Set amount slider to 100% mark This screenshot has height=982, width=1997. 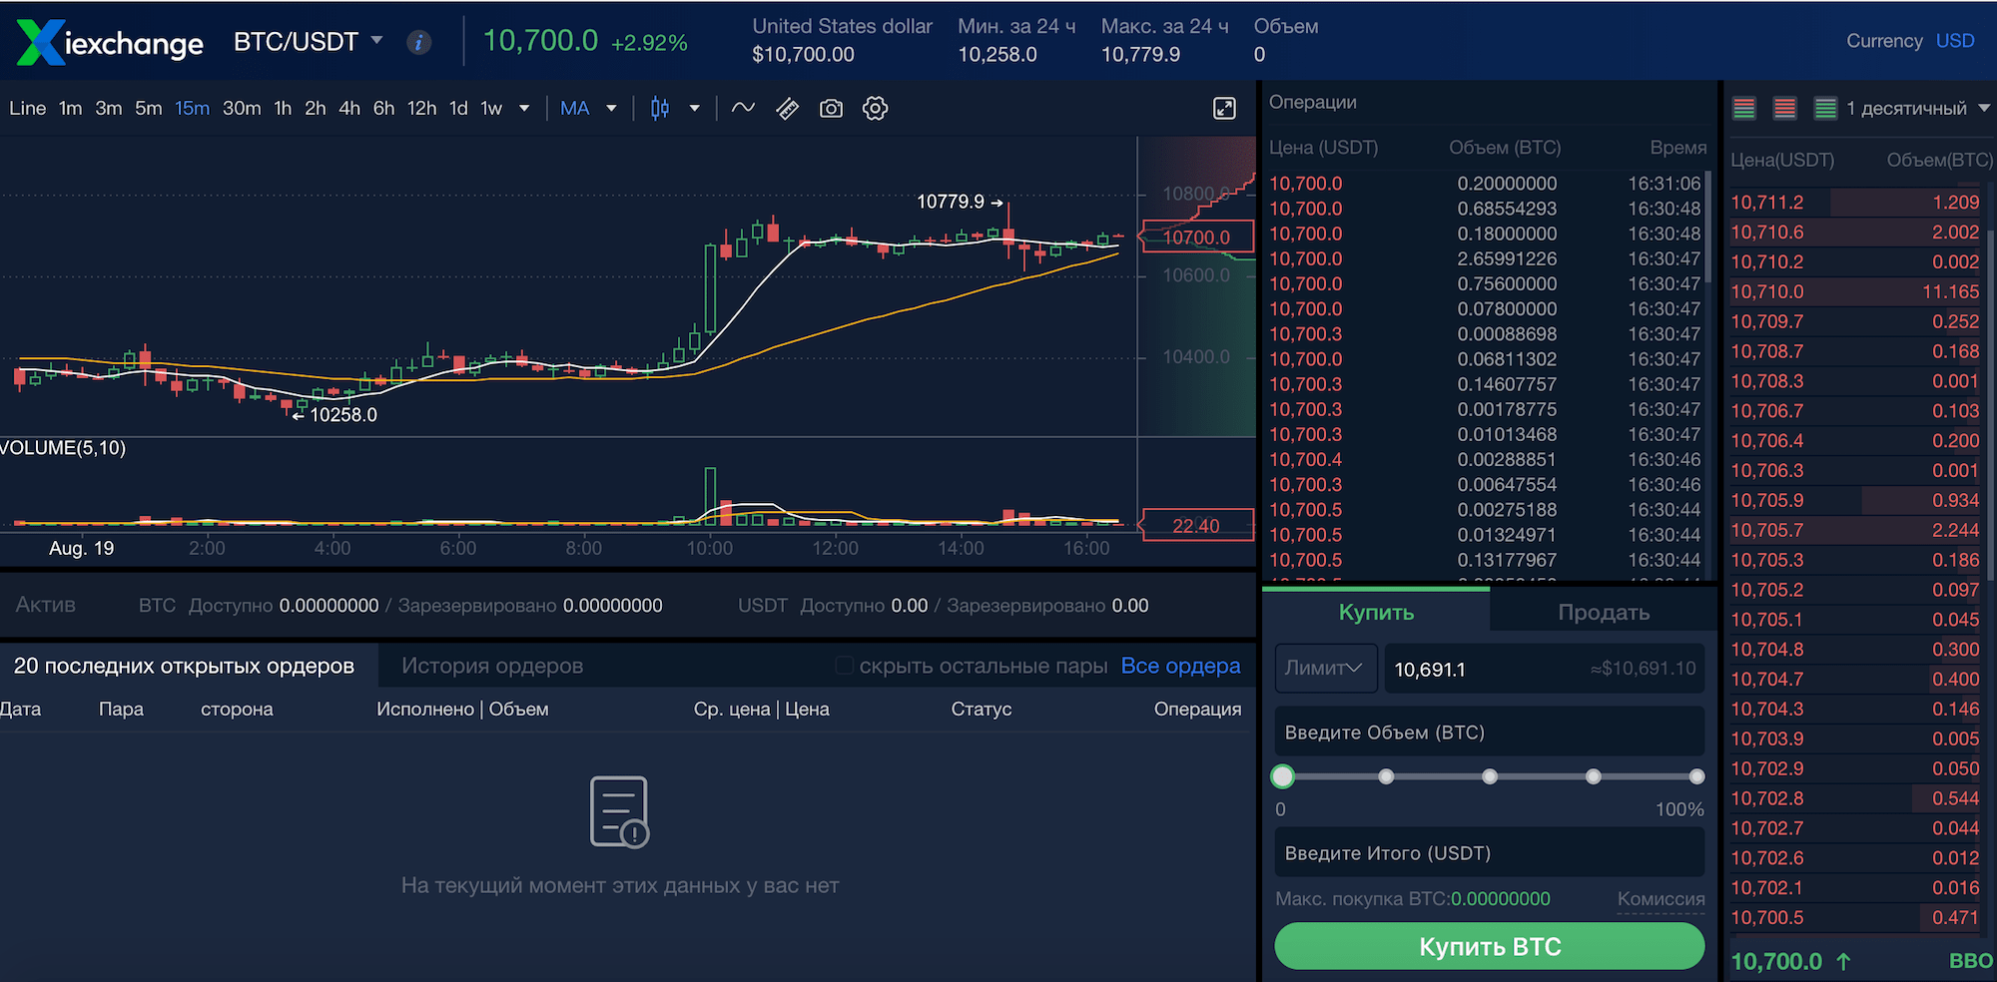pos(1696,776)
